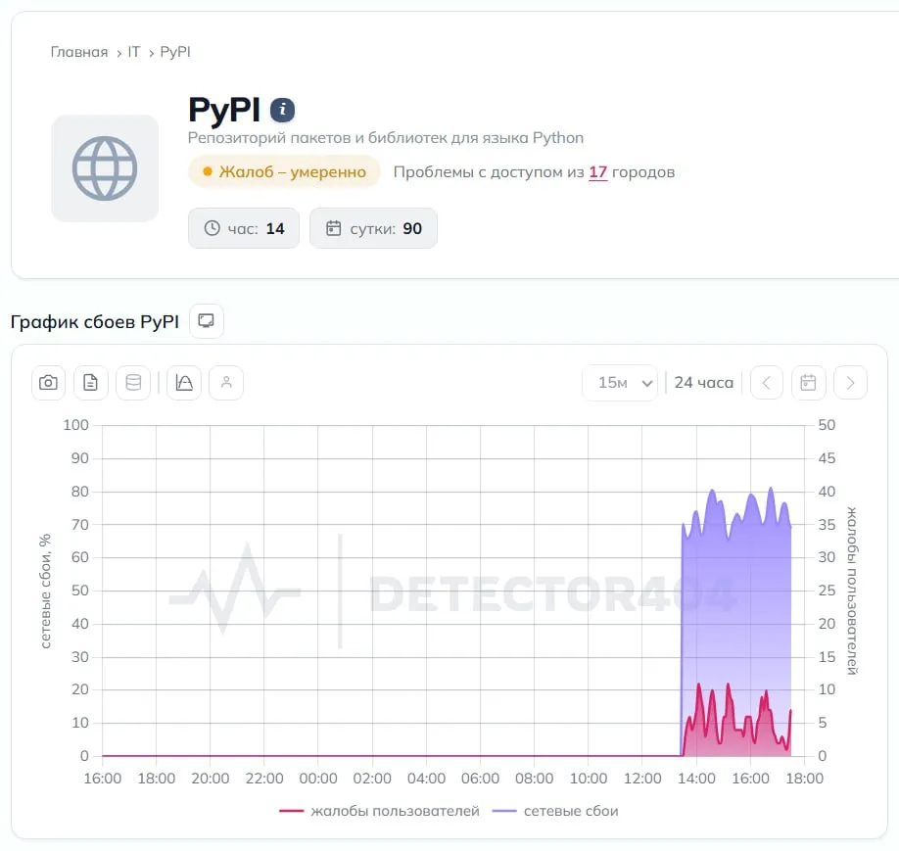Viewport: 899px width, 851px height.
Task: Go to previous period arrow
Action: pos(766,383)
